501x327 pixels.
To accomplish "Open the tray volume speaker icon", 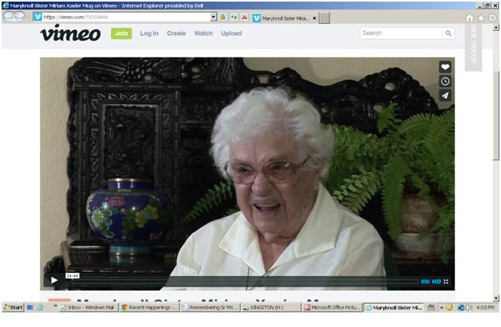I will 469,308.
